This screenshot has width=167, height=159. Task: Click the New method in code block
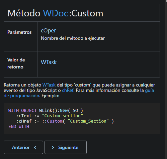(64, 111)
